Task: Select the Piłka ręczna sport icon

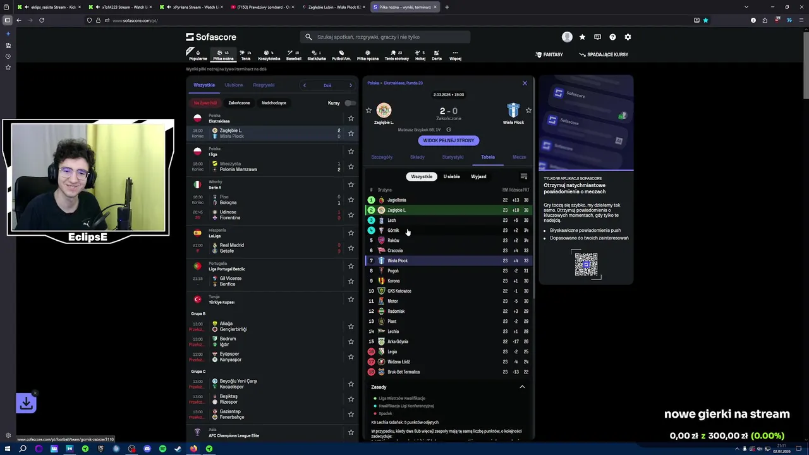Action: [x=368, y=55]
